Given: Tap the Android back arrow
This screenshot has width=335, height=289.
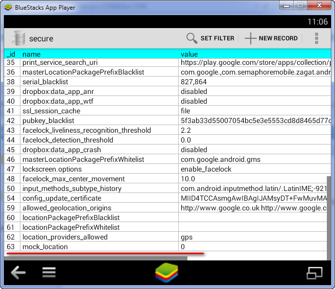Looking at the screenshot, I should [18, 273].
